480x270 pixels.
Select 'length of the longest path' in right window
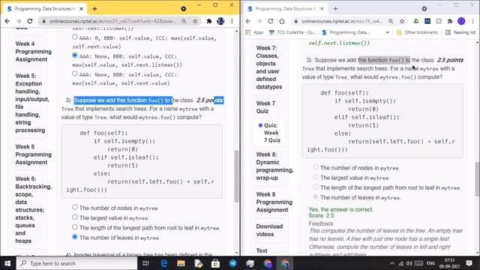coord(316,187)
